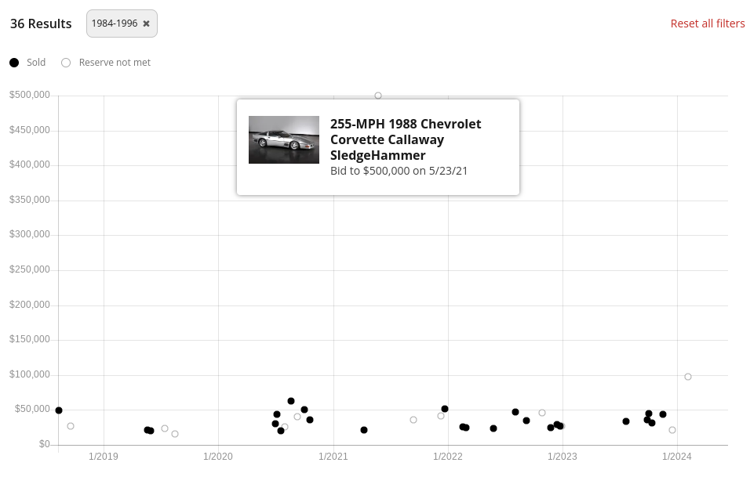Select the highest sold point above $50,000 in 2020
750x477 pixels.
(x=291, y=401)
